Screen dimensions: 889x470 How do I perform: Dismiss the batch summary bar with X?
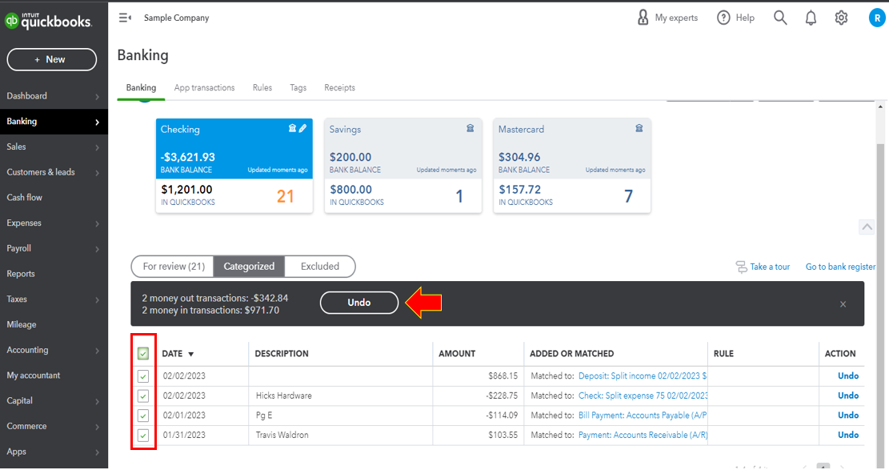[x=843, y=304]
